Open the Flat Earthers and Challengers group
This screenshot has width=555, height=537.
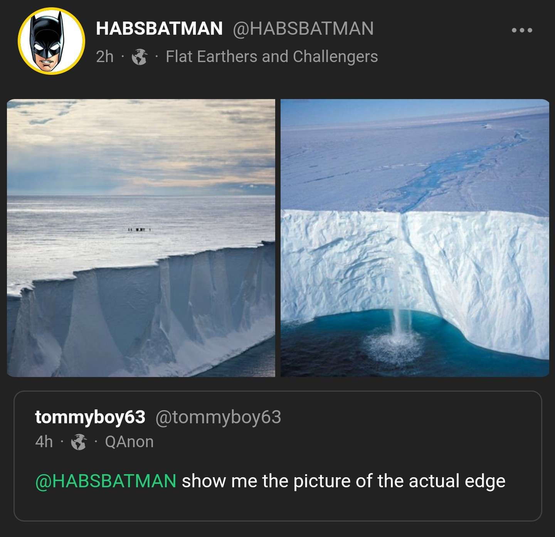[x=272, y=57]
